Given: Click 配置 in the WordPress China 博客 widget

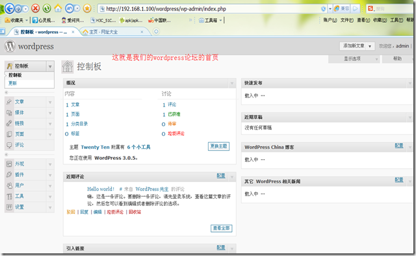Looking at the screenshot, I should [399, 146].
